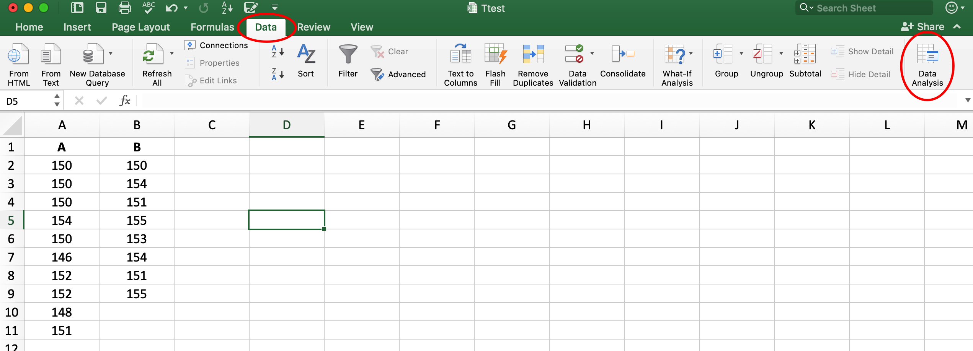The image size is (973, 351).
Task: Open the Refresh All dropdown arrow
Action: (x=172, y=54)
